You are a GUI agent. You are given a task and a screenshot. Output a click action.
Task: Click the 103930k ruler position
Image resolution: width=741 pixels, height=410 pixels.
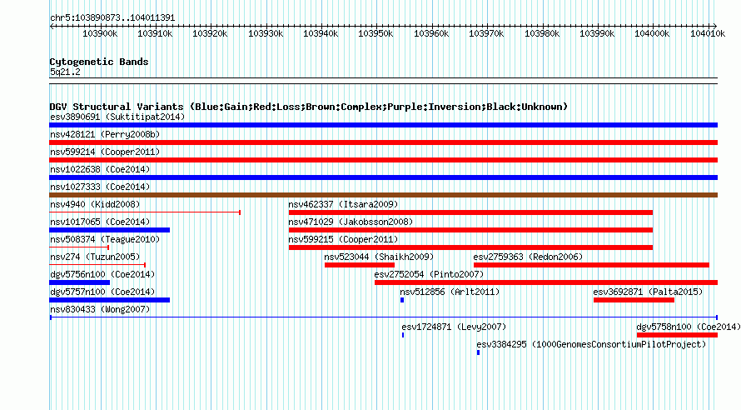coord(266,33)
